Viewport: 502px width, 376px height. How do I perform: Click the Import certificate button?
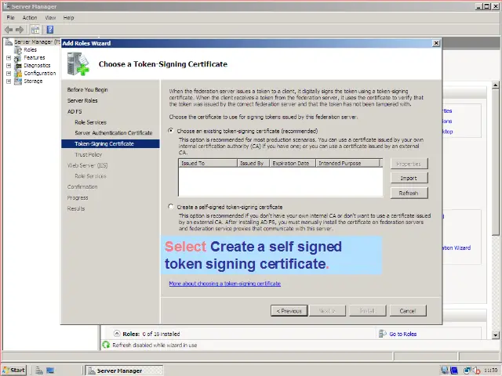click(409, 178)
